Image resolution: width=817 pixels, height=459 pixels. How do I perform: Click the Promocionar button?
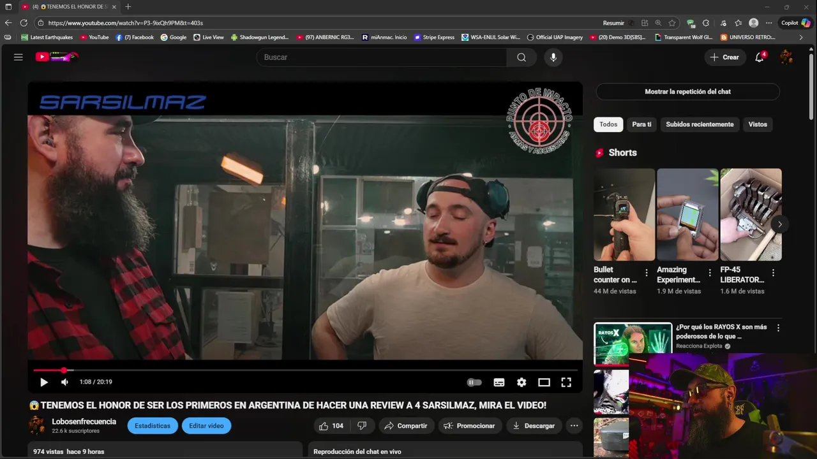(x=469, y=426)
